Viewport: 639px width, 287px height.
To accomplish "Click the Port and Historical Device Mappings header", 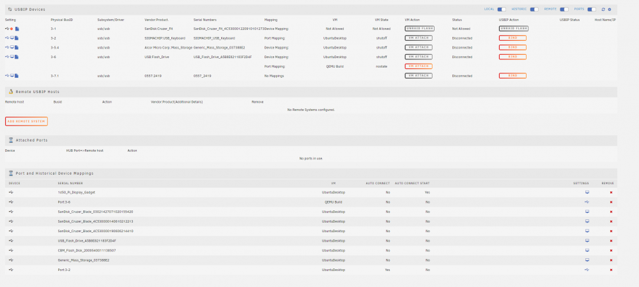I will [x=311, y=173].
